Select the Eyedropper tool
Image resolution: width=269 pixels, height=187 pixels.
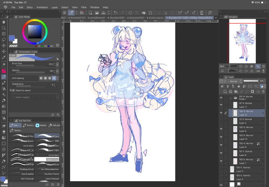pyautogui.click(x=3, y=57)
